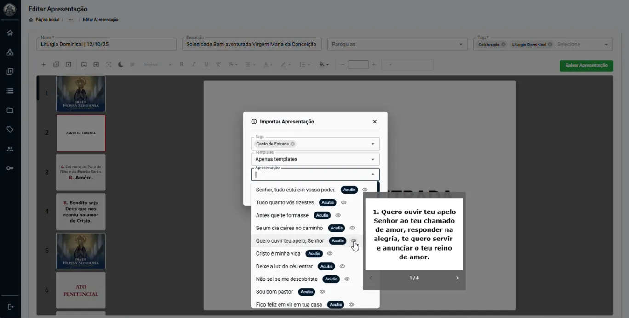Open the tags icon in the sidebar
This screenshot has height=318, width=629.
click(x=10, y=129)
